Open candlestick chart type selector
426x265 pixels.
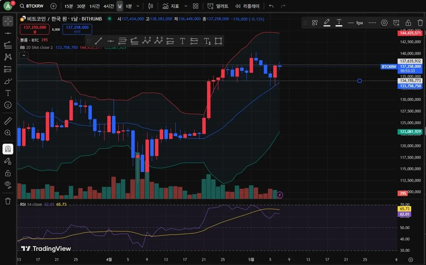click(x=150, y=6)
